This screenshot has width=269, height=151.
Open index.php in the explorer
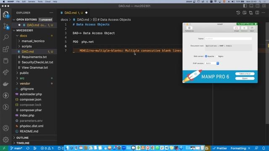[x=27, y=115]
